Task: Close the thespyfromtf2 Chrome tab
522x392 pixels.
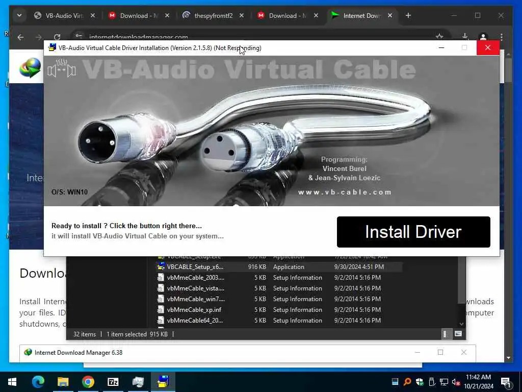Action: coord(242,16)
